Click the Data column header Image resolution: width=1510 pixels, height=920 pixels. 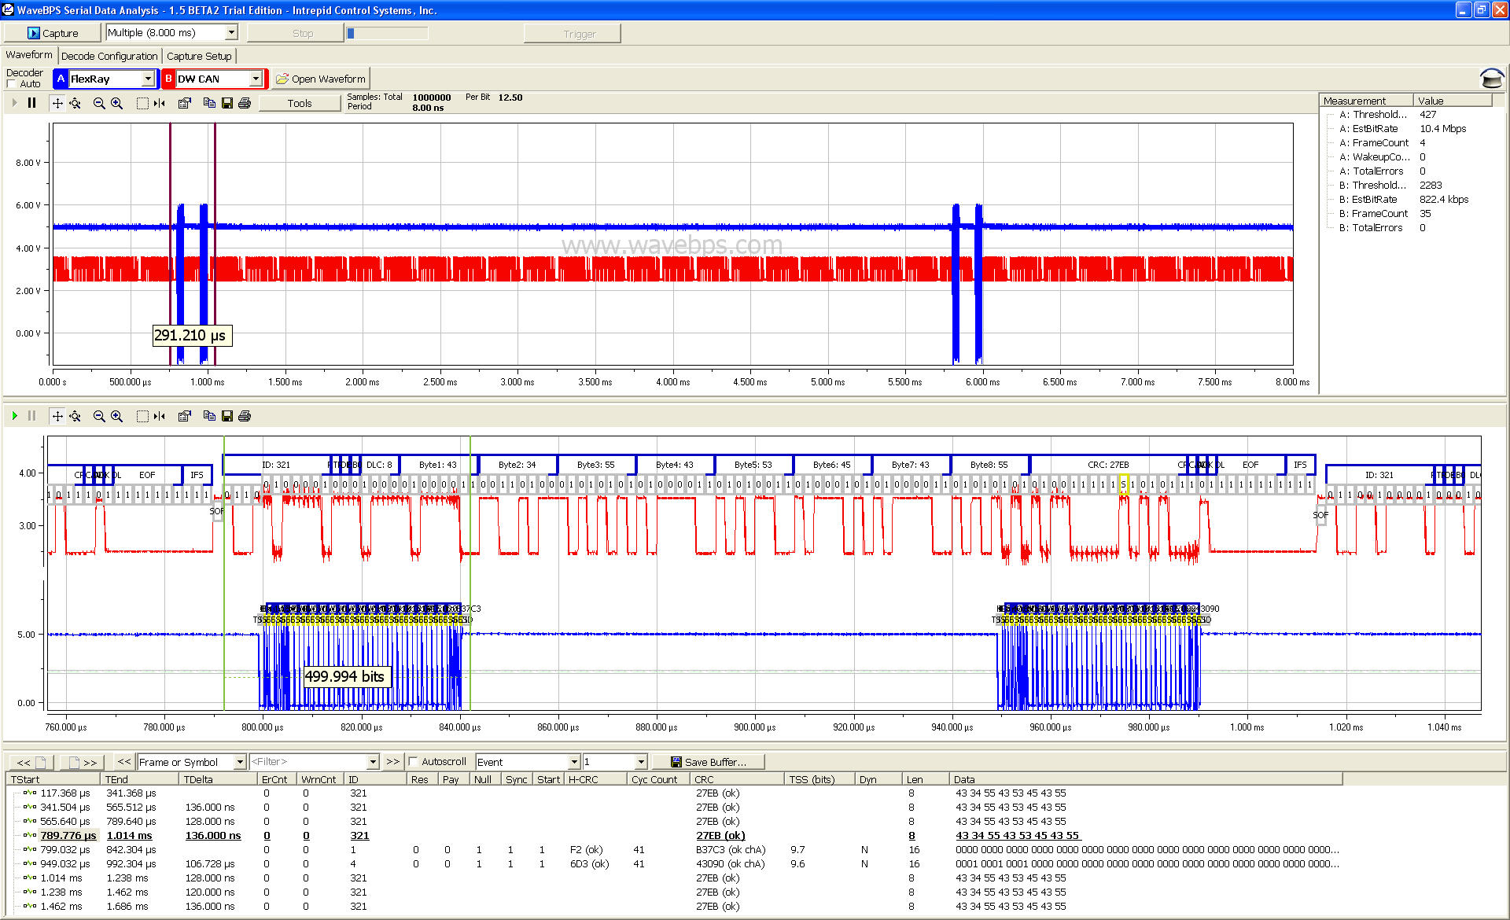tap(1146, 779)
